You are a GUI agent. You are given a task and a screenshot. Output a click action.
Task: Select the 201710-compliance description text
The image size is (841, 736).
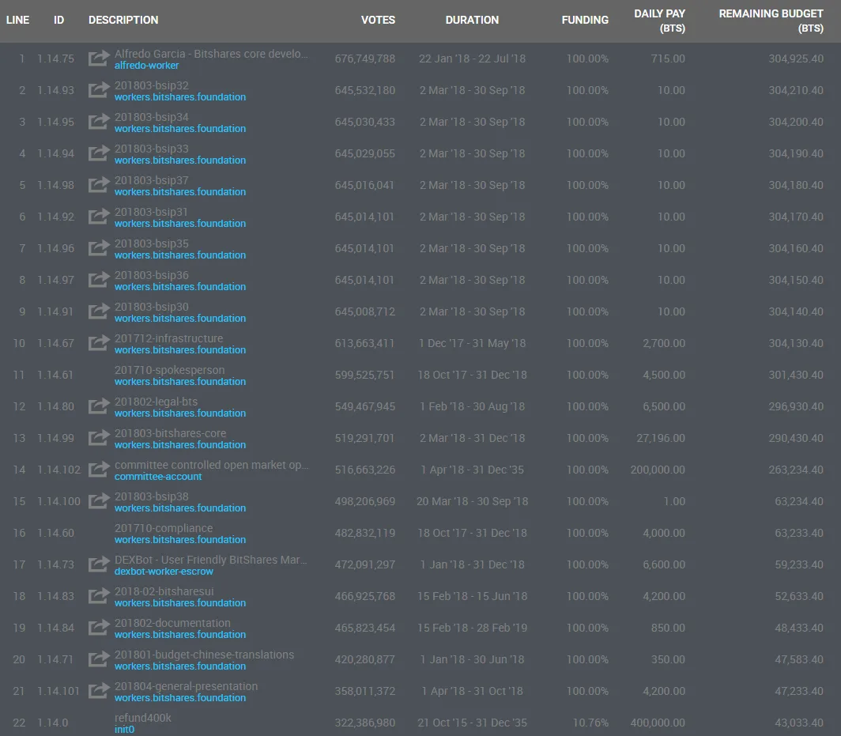tap(164, 528)
